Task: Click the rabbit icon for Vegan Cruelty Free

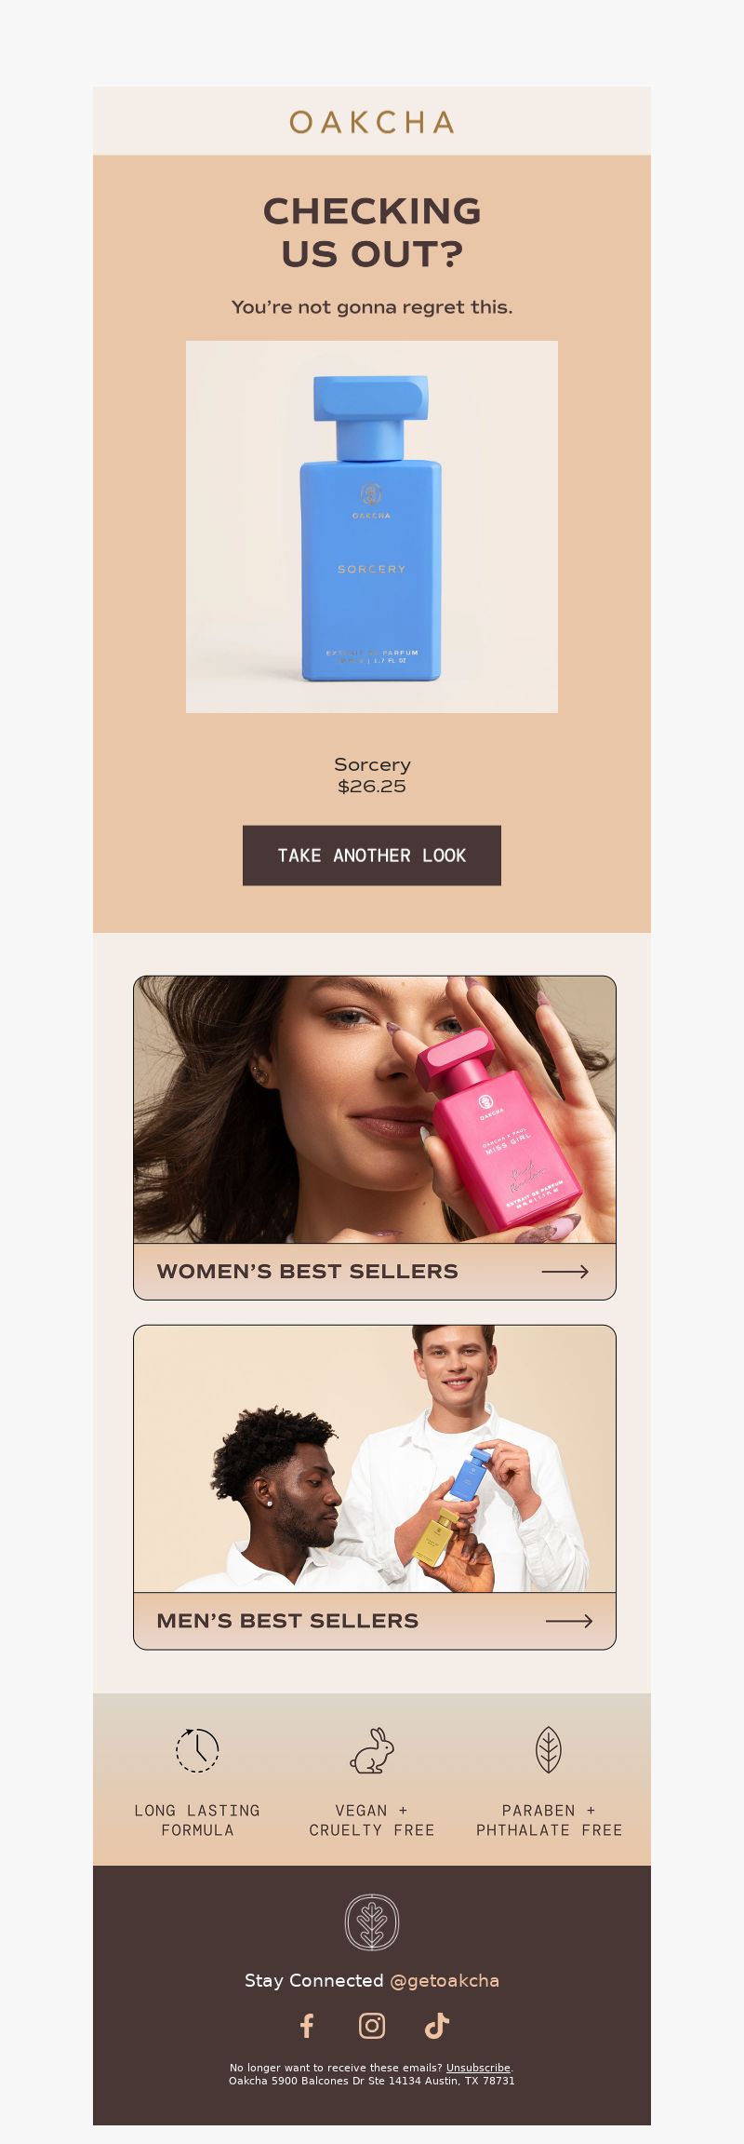Action: [x=372, y=1750]
